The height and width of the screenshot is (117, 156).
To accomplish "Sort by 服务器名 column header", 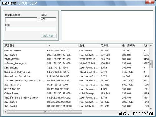I will tap(25, 46).
